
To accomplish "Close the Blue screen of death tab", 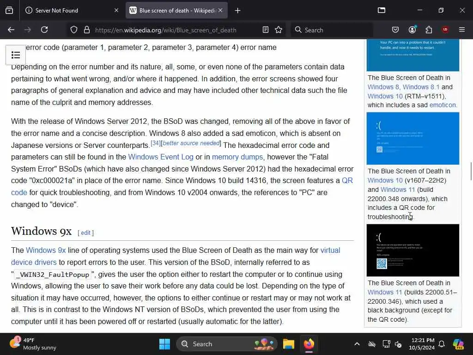I will [x=220, y=11].
